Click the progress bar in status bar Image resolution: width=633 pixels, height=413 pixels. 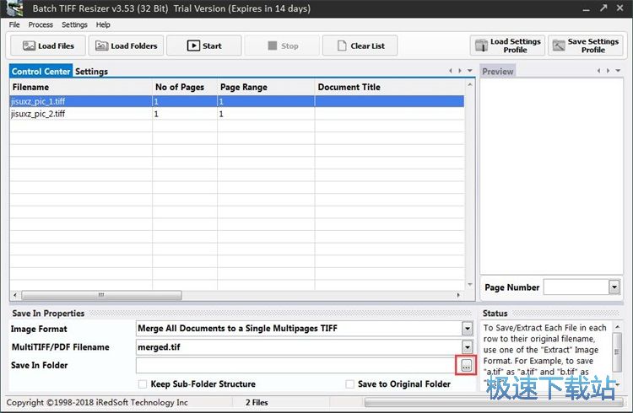pyautogui.click(x=495, y=403)
